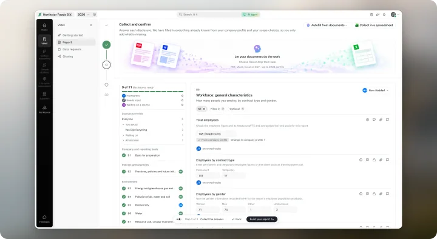Open disclosure B4 Pollution of air, water and soil
Screen dimensions: 437x239
[x=152, y=197]
